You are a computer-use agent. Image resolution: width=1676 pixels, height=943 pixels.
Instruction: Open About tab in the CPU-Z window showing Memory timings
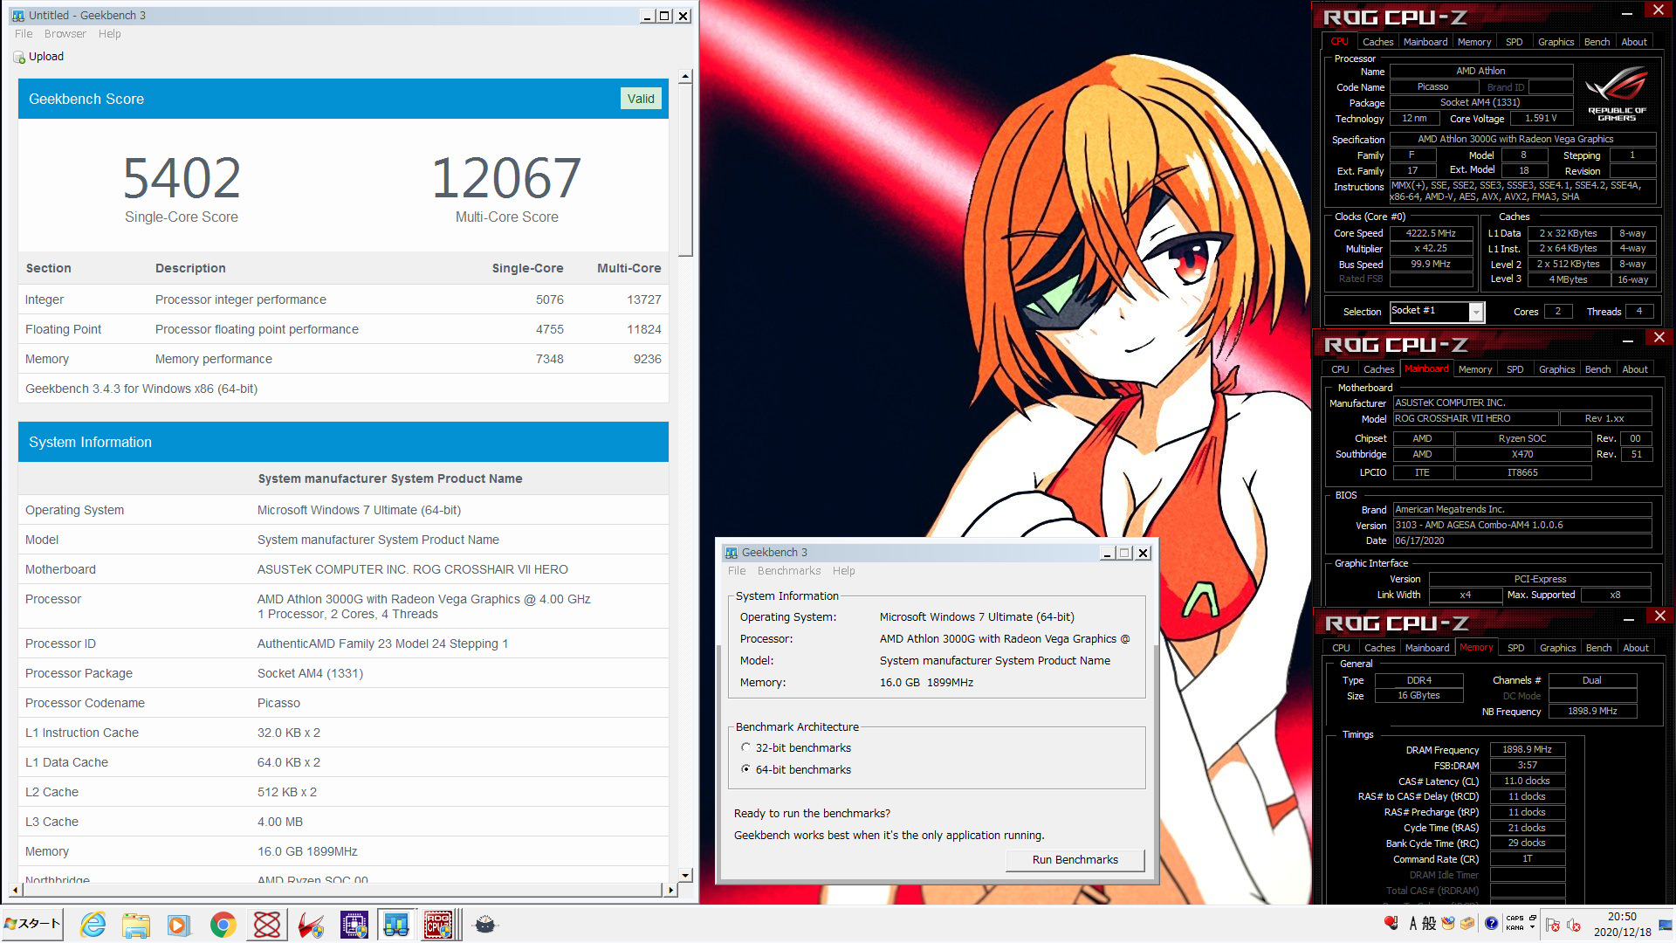click(1637, 648)
